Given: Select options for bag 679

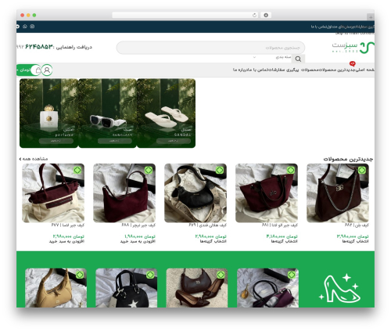Looking at the screenshot, I should tap(213, 242).
